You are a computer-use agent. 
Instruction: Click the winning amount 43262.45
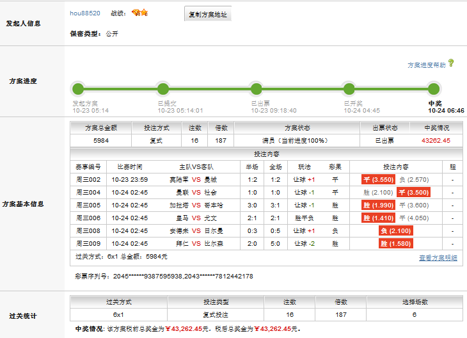pos(436,140)
